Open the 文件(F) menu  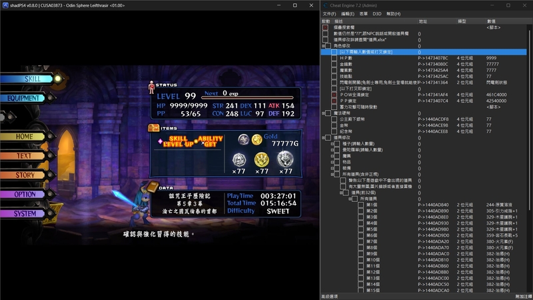[329, 14]
